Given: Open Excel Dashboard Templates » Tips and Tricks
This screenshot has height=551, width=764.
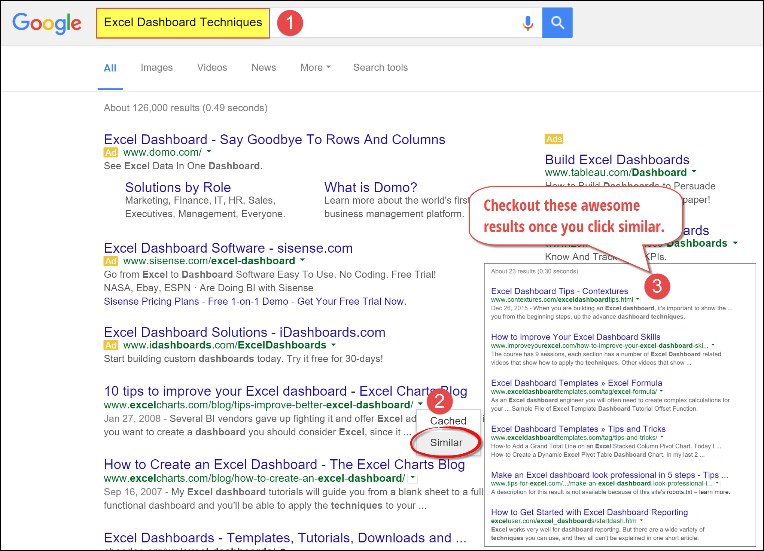Looking at the screenshot, I should (x=578, y=429).
